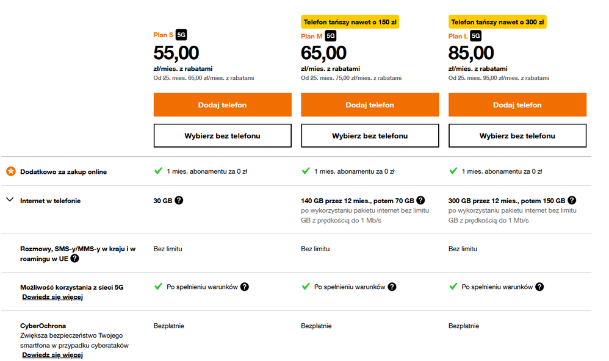Screen dimensions: 609x361
Task: Choose Wybierz bez telefonu for Plan L
Action: click(517, 136)
